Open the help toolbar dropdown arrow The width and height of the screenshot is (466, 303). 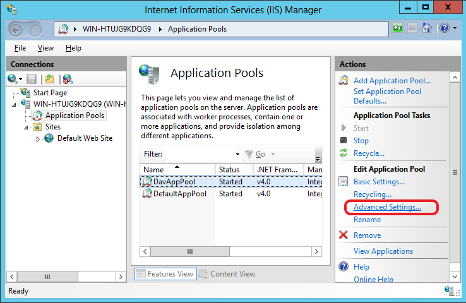pos(455,28)
